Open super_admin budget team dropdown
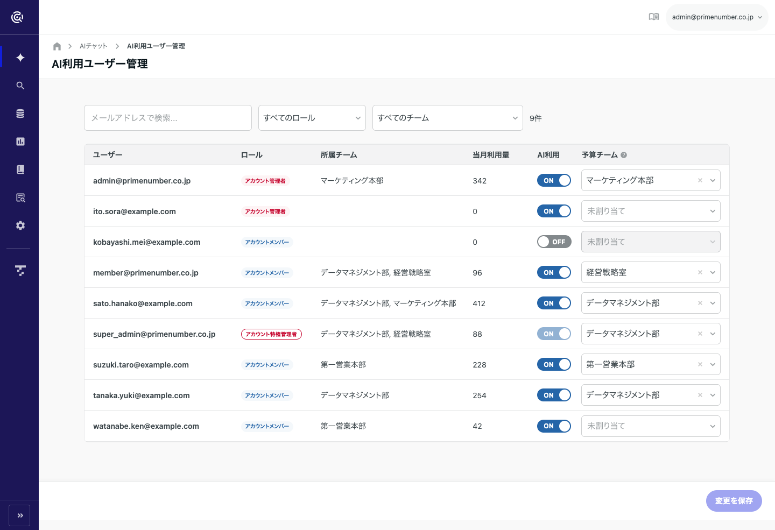This screenshot has width=775, height=530. (x=651, y=334)
